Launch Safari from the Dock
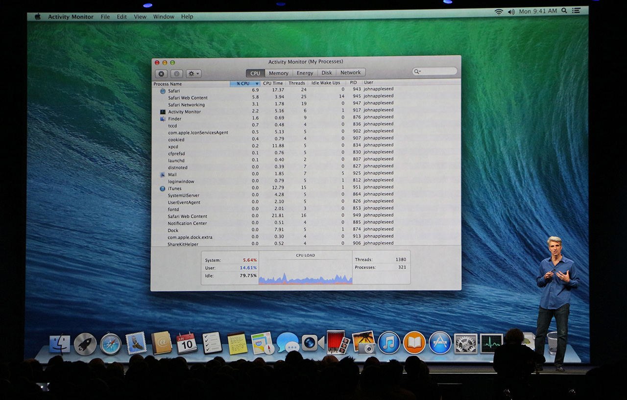Image resolution: width=627 pixels, height=400 pixels. pos(111,344)
